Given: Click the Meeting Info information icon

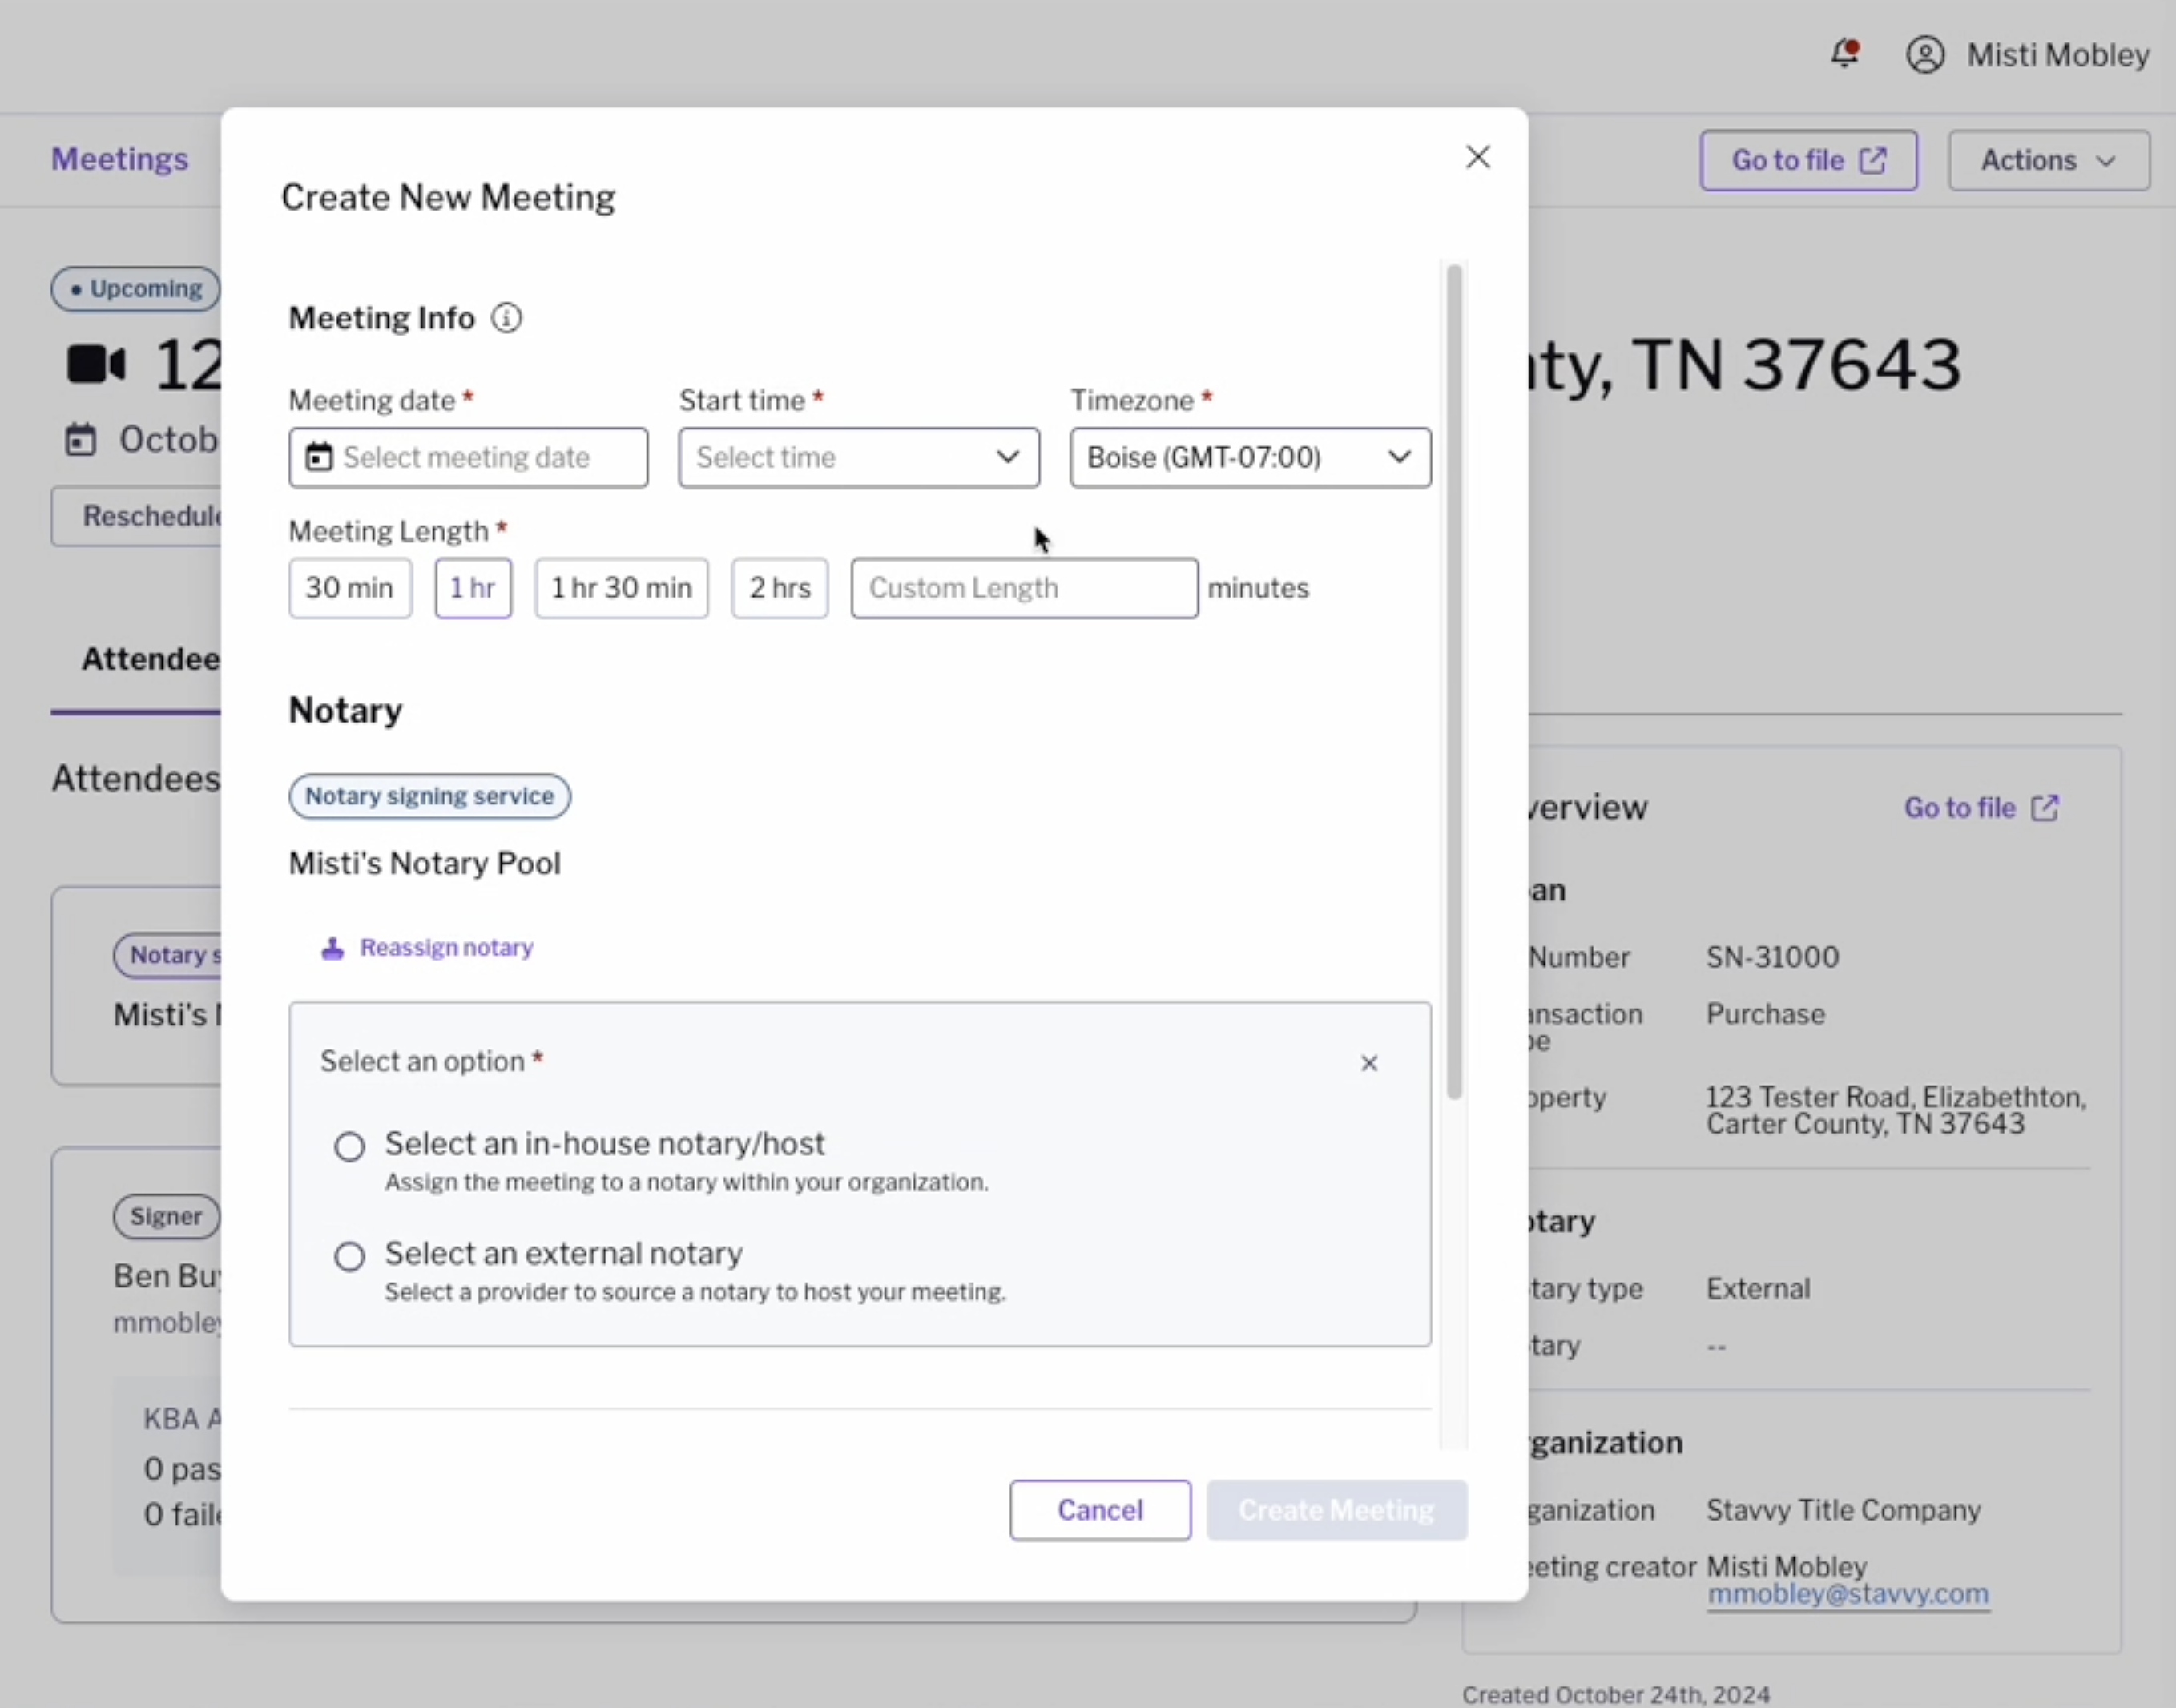Looking at the screenshot, I should [506, 318].
